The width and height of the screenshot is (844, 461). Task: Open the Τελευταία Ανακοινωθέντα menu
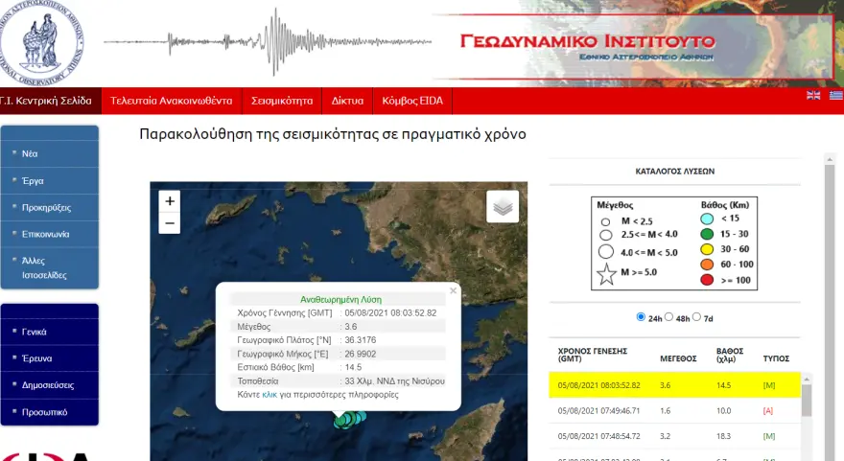171,101
